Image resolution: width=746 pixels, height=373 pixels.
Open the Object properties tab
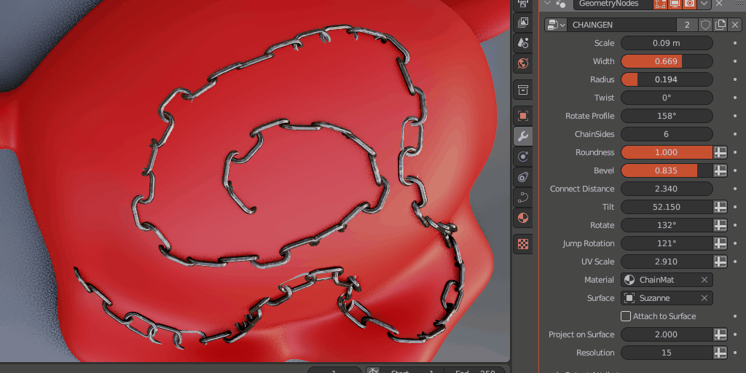[x=523, y=116]
